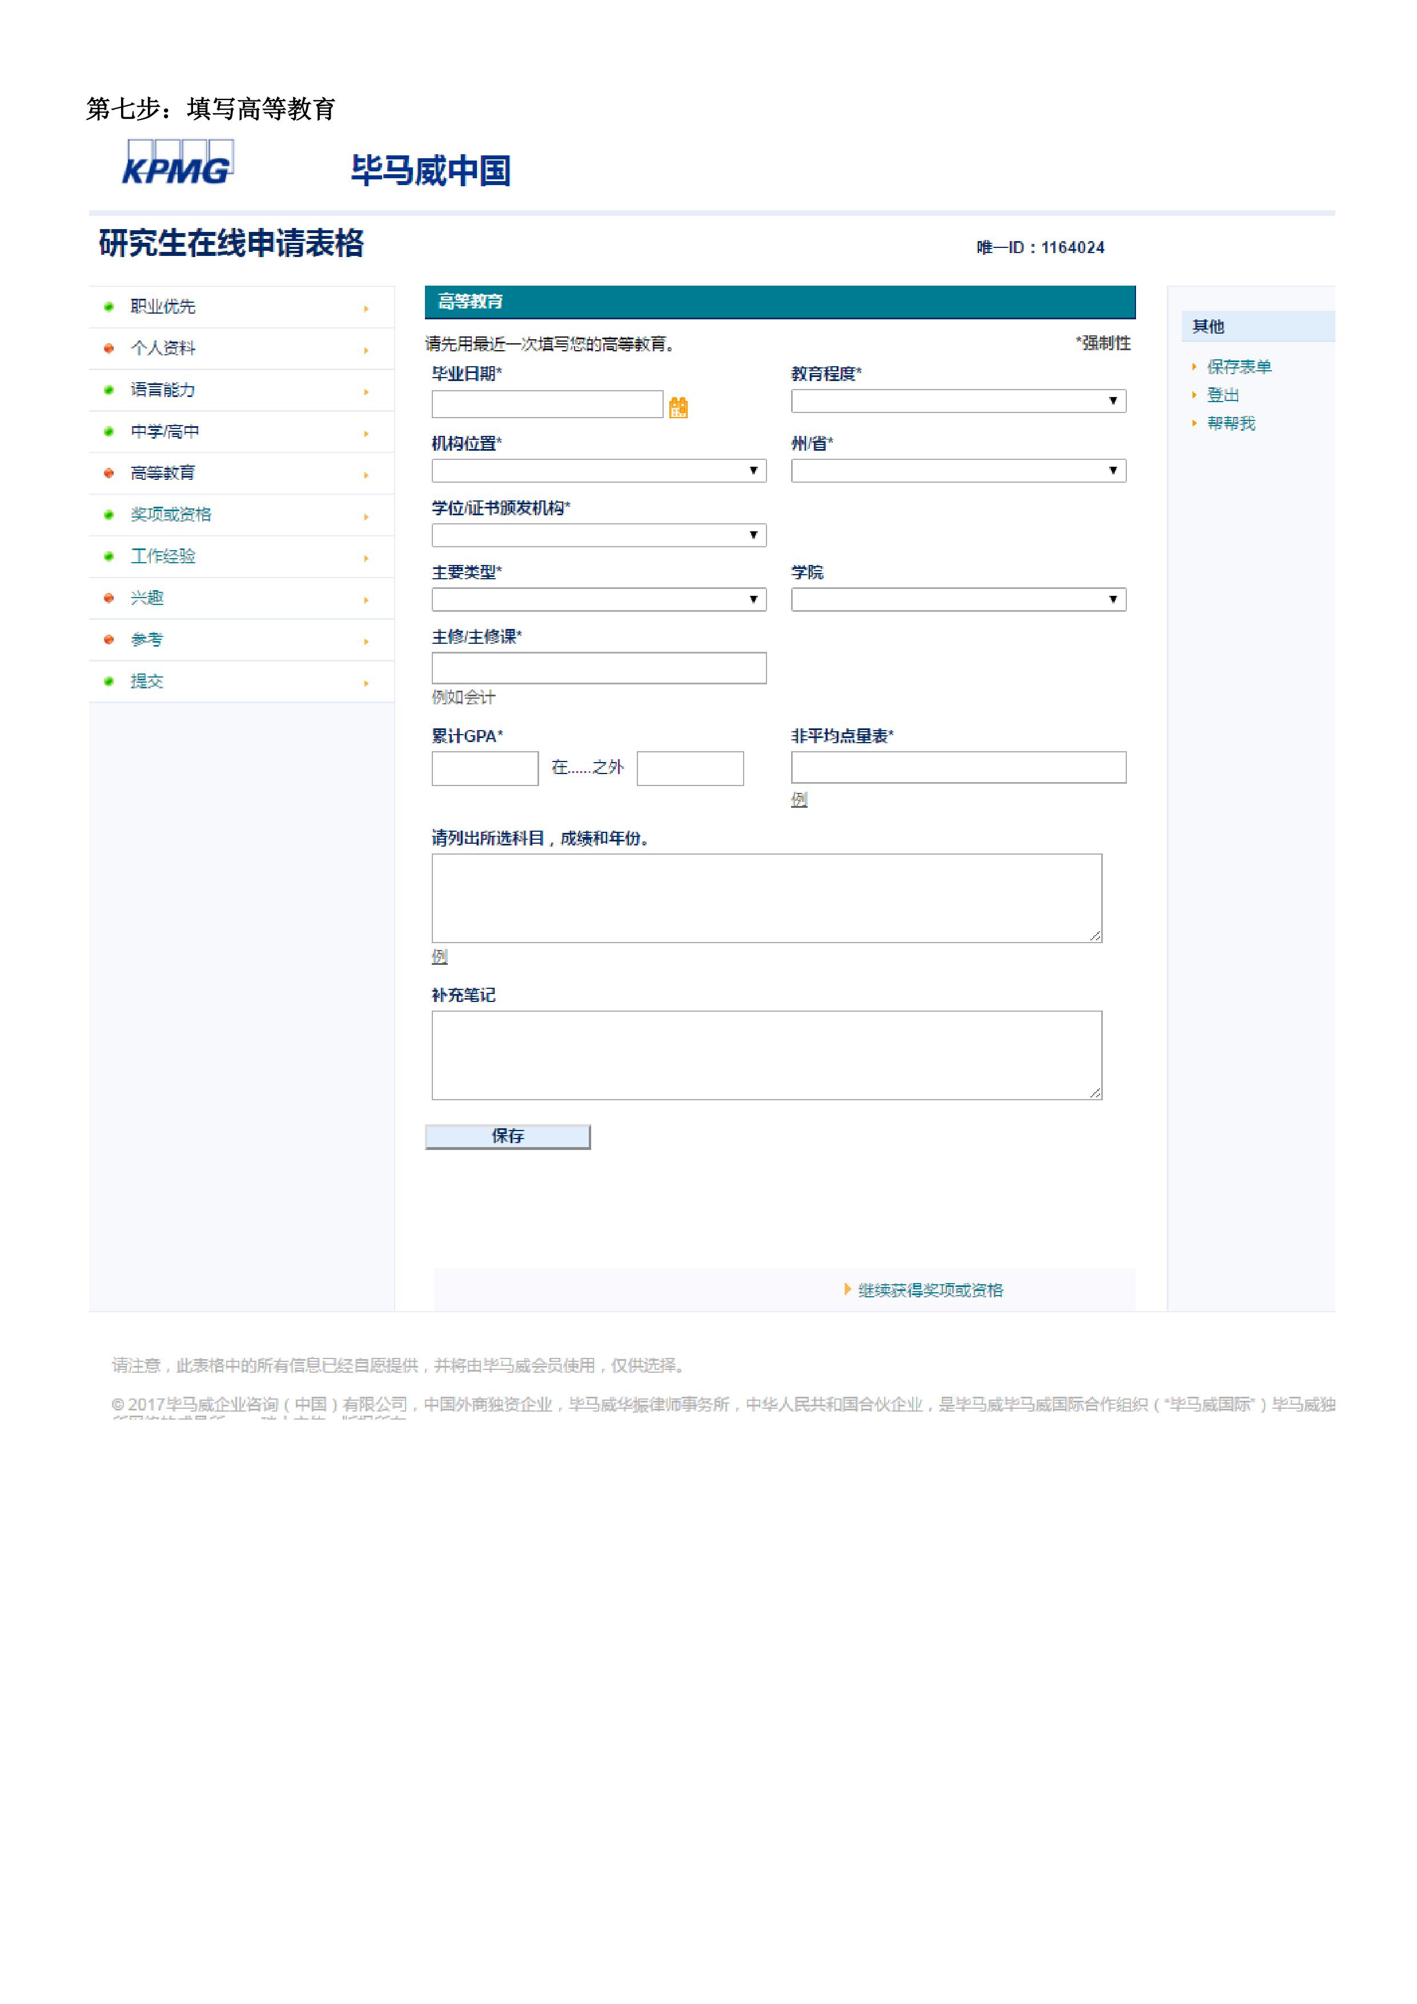Click the 累计GPA first input box
This screenshot has height=2004, width=1417.
pyautogui.click(x=484, y=768)
